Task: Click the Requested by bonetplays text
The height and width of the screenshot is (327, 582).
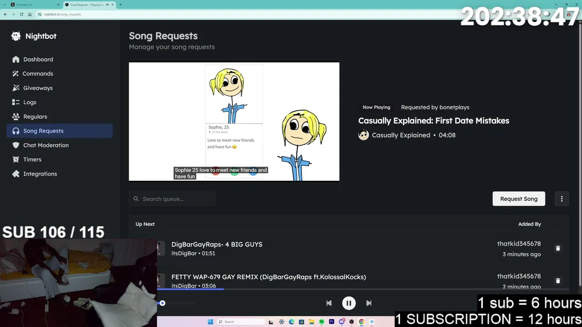Action: 435,107
